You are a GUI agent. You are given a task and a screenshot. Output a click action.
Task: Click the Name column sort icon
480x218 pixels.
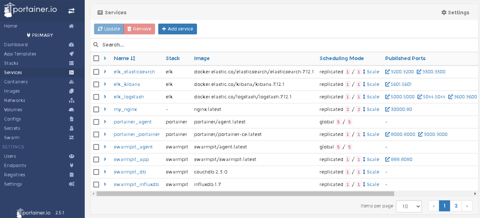tap(133, 58)
